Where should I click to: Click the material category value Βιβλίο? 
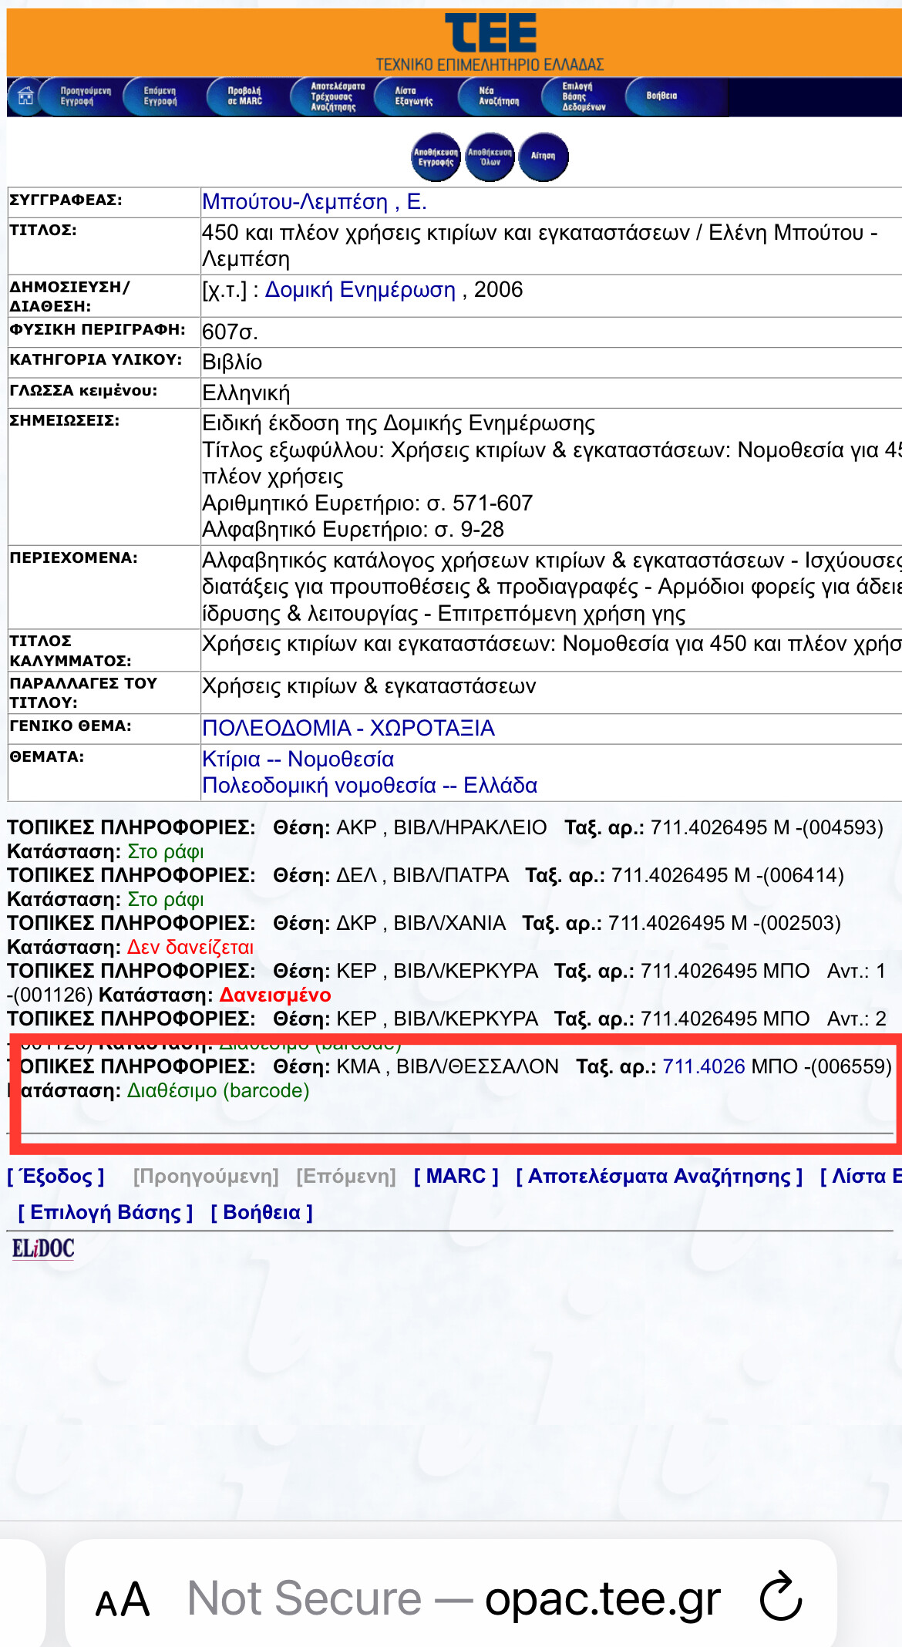[x=232, y=362]
